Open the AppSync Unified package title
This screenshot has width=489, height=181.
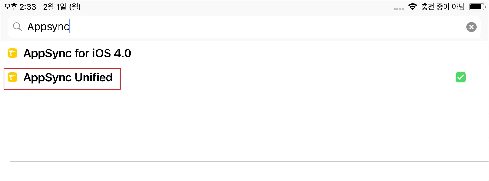click(x=68, y=77)
